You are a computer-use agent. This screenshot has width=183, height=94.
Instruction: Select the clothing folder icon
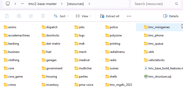pos(5,60)
